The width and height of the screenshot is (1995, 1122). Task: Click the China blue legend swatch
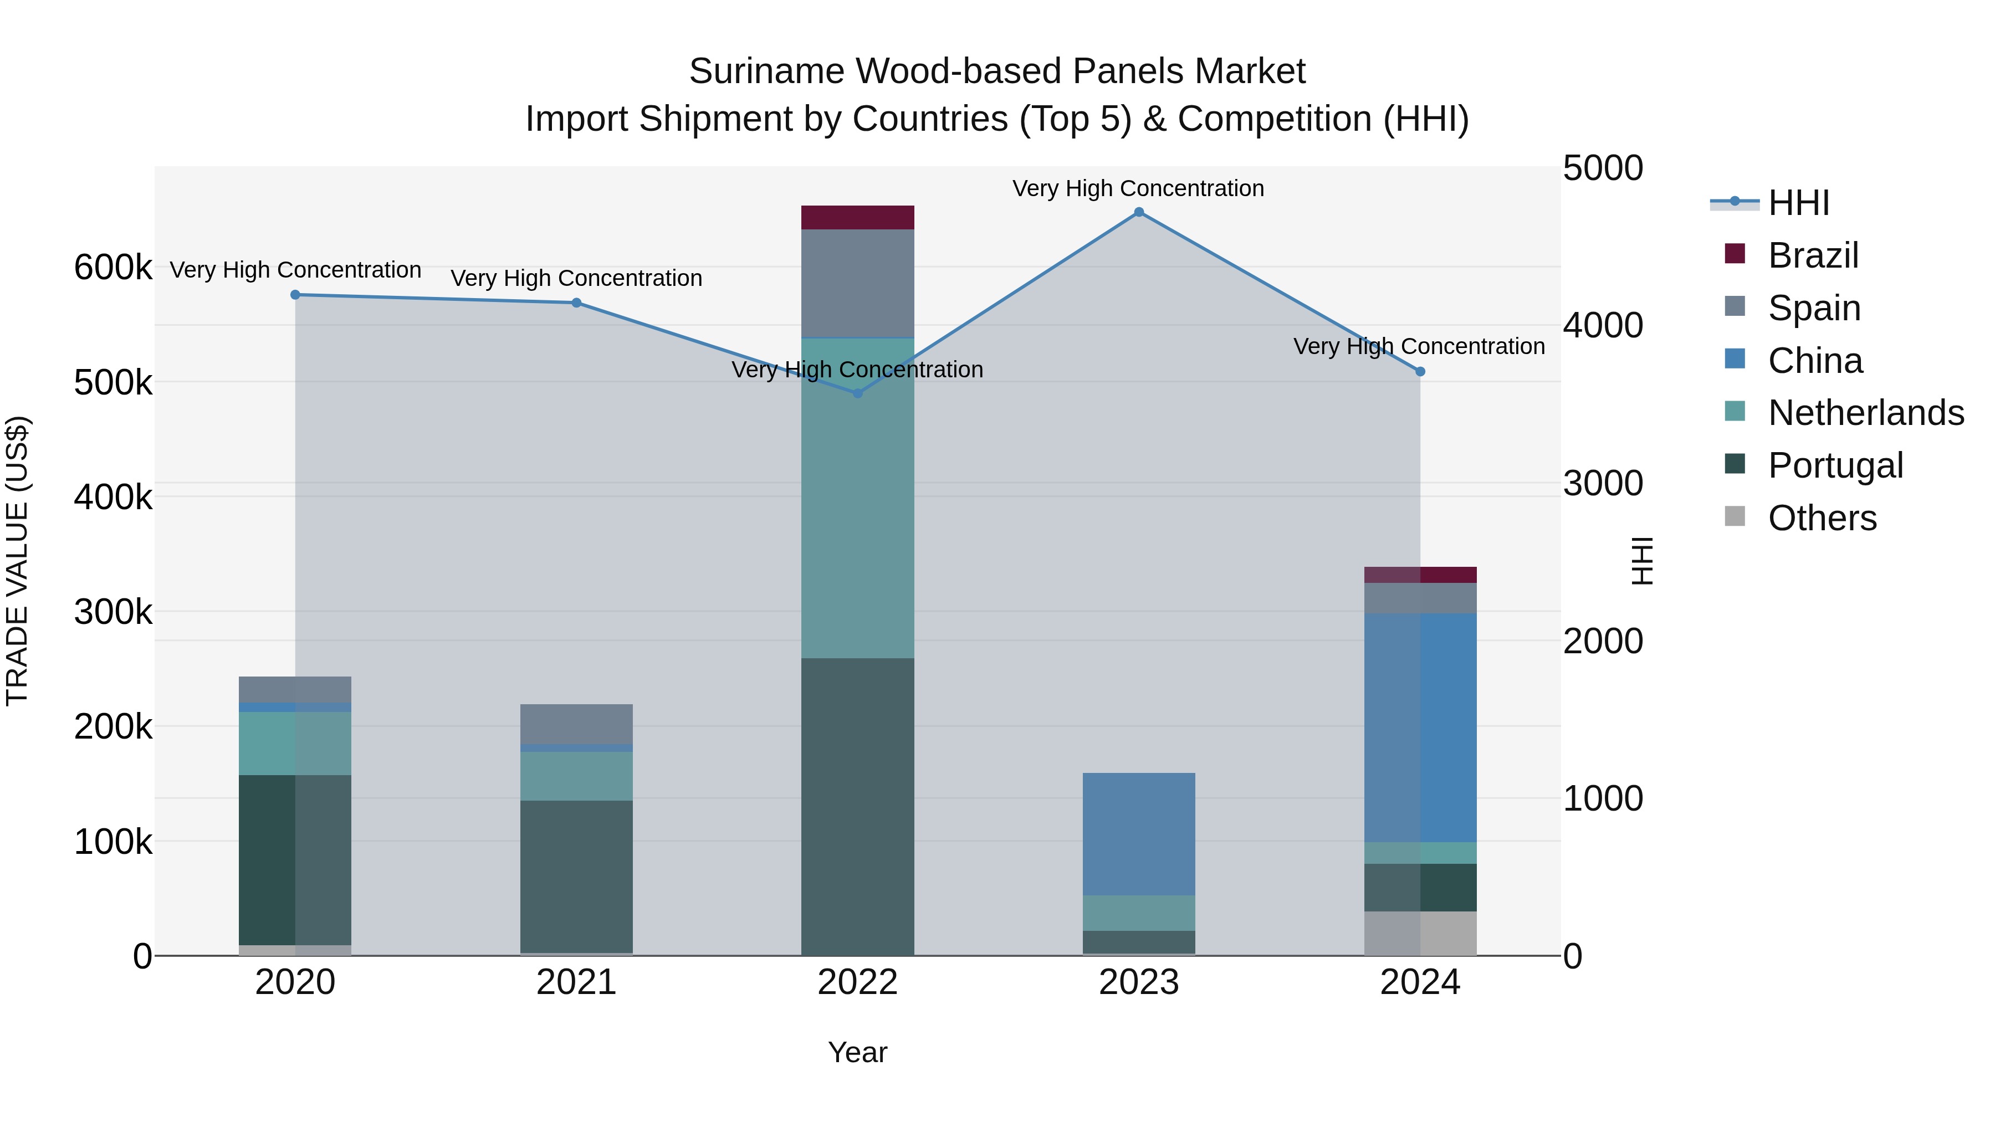(1735, 358)
